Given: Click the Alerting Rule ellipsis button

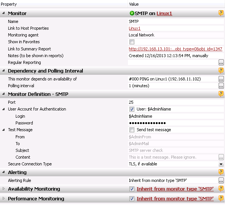Looking at the screenshot, I should coord(221,180).
